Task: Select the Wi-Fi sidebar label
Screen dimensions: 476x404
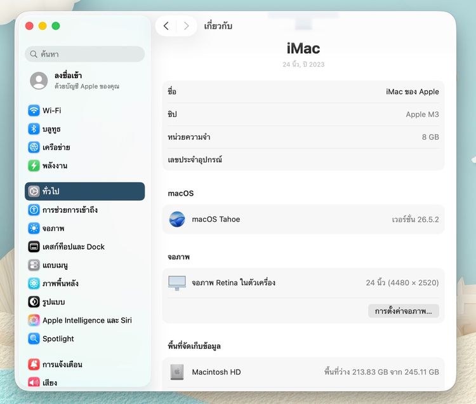Action: 52,111
